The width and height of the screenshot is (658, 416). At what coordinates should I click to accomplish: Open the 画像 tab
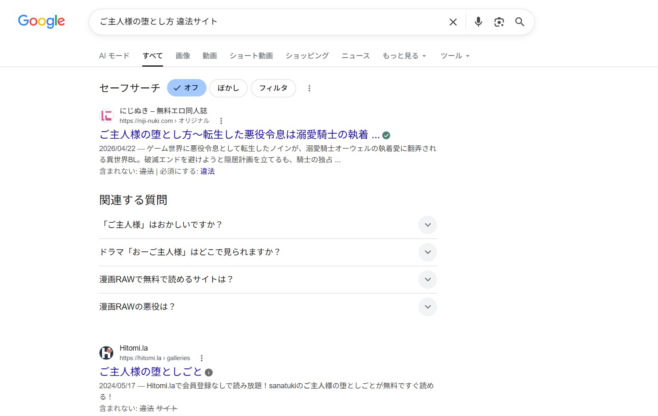[x=183, y=56]
